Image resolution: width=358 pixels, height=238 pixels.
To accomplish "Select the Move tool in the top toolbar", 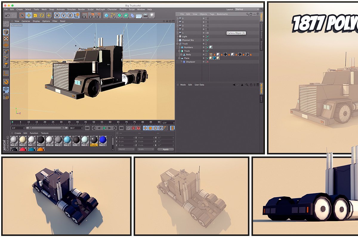I will click(29, 15).
